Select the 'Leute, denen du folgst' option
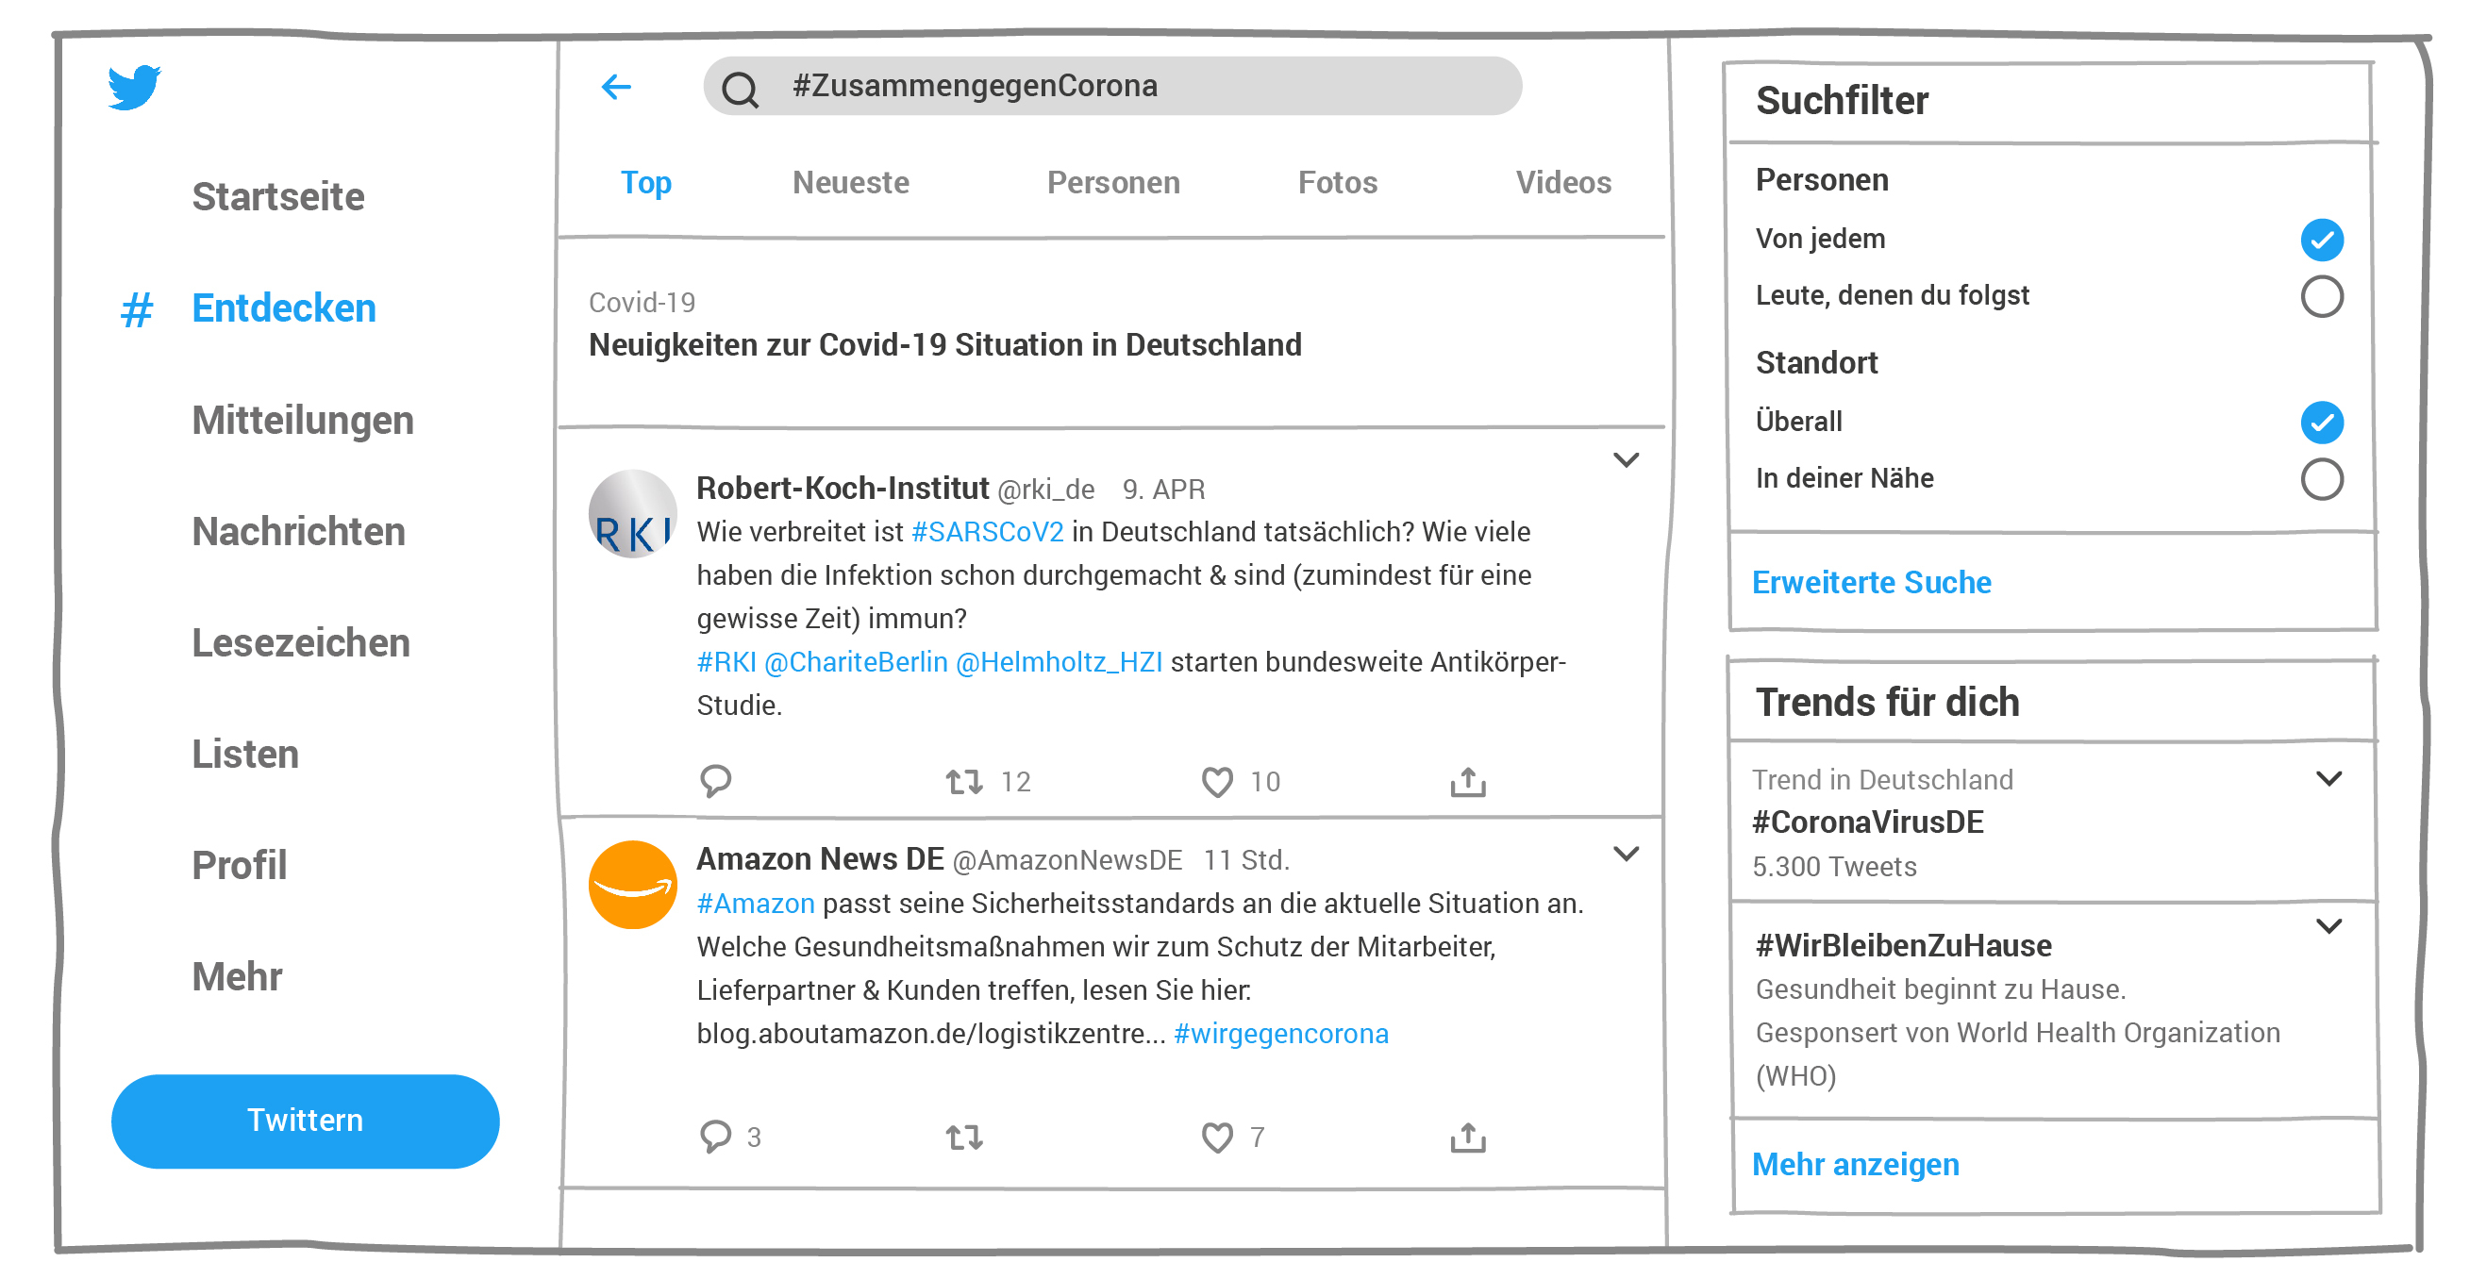This screenshot has height=1279, width=2470. coord(2321,296)
